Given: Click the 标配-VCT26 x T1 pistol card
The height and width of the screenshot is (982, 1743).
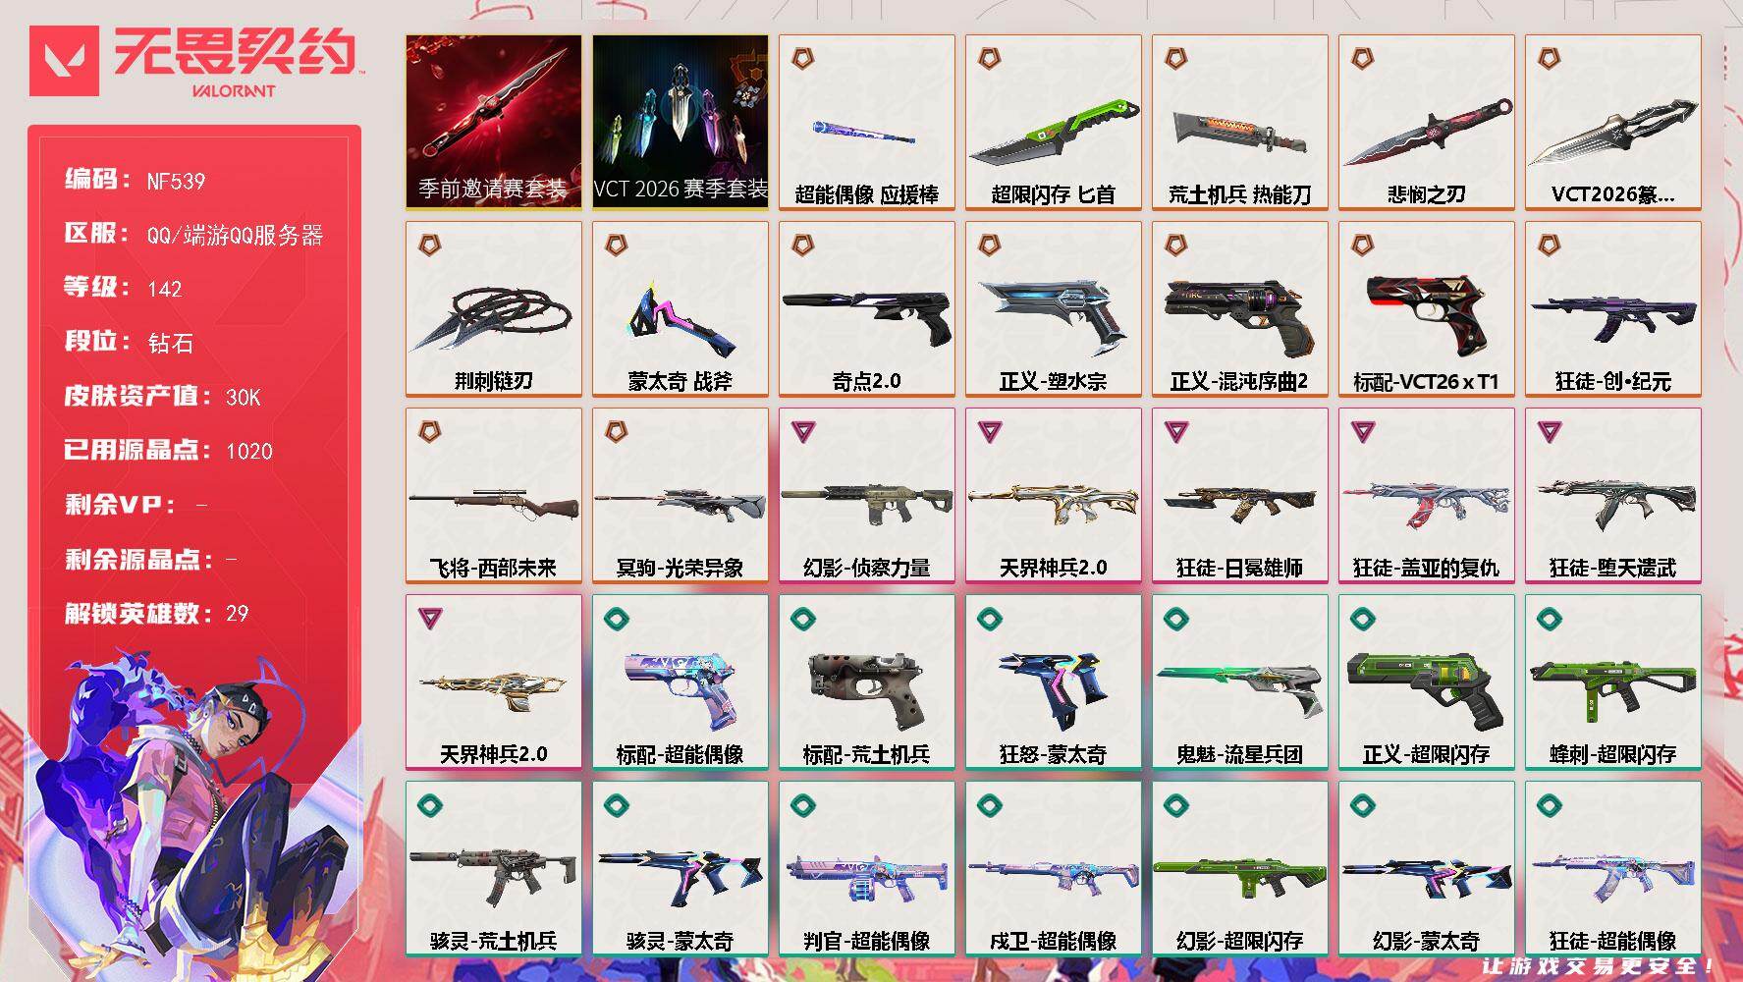Looking at the screenshot, I should [x=1426, y=308].
